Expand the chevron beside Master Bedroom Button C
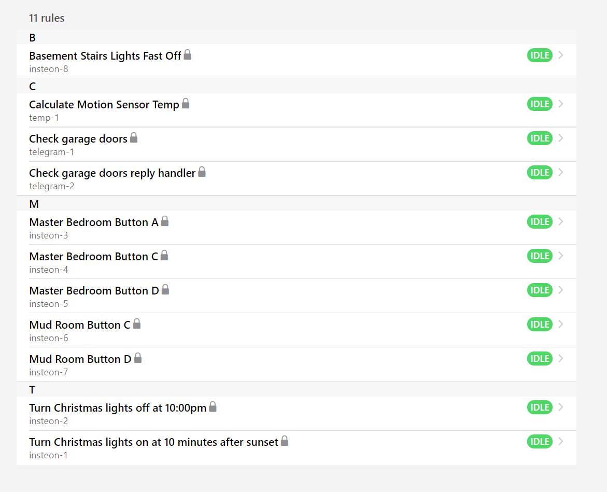 point(560,256)
